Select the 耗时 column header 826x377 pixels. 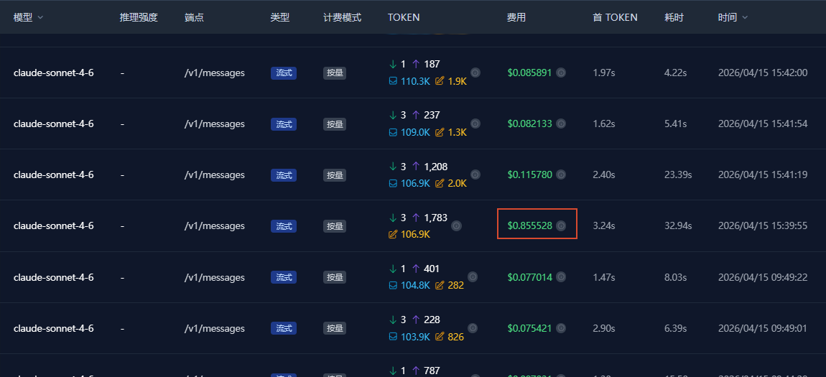(x=674, y=17)
